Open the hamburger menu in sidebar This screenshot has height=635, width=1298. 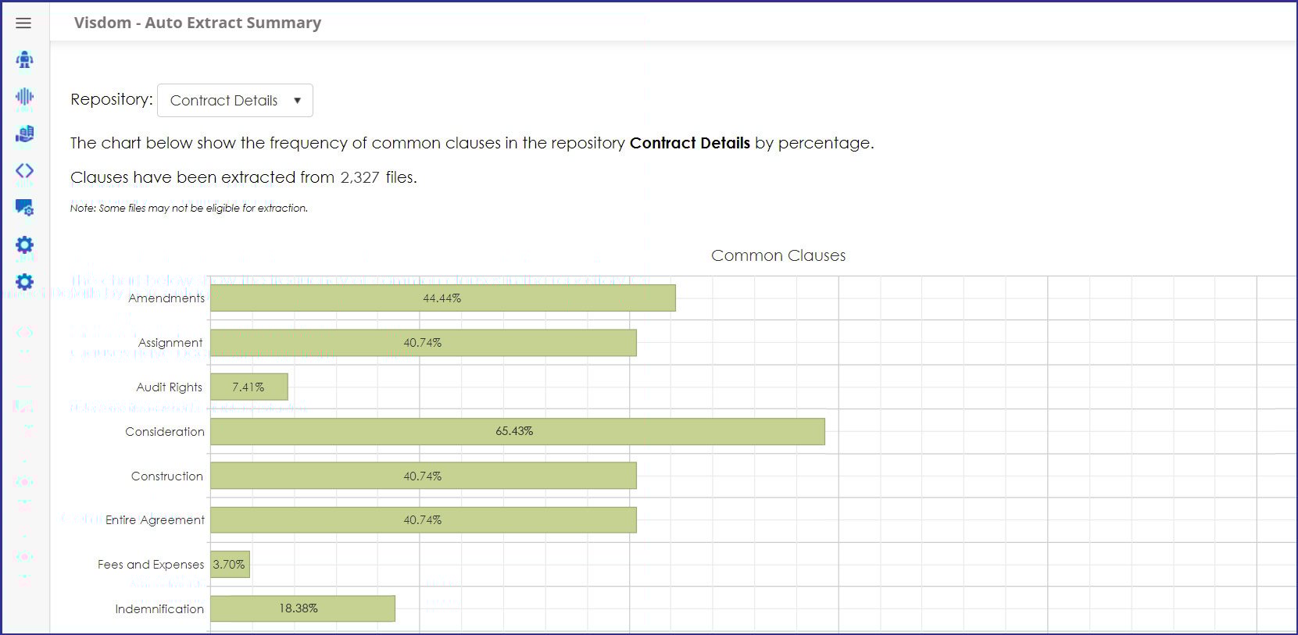[x=23, y=23]
